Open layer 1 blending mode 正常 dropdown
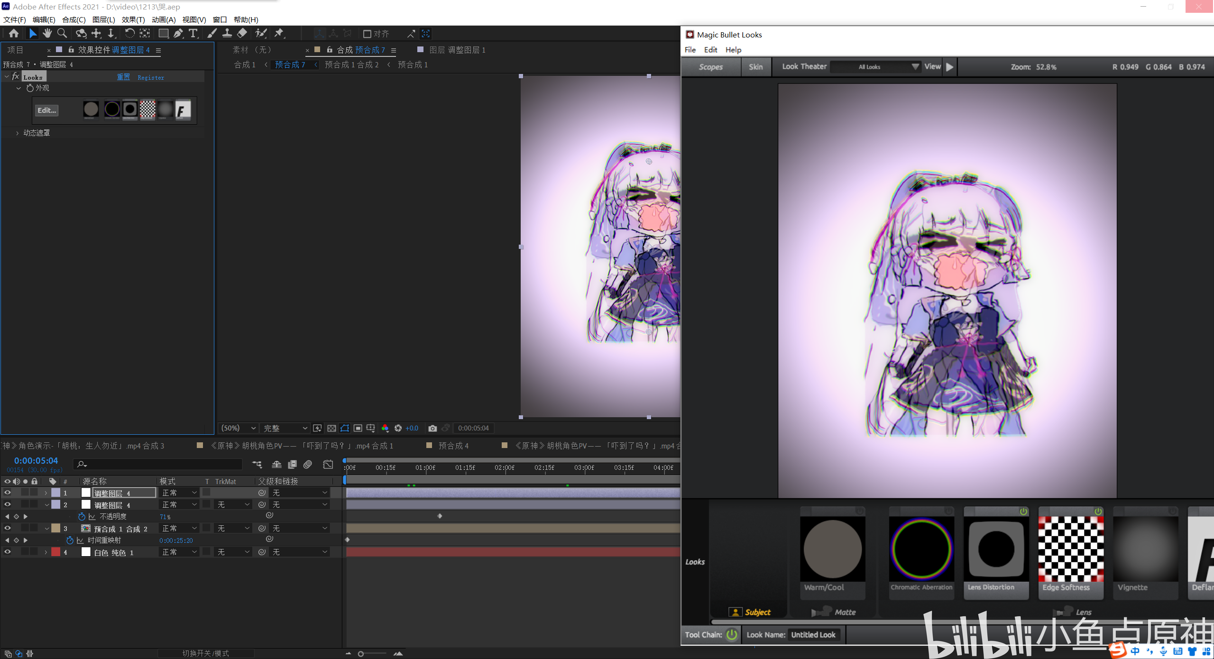The width and height of the screenshot is (1214, 659). 179,493
